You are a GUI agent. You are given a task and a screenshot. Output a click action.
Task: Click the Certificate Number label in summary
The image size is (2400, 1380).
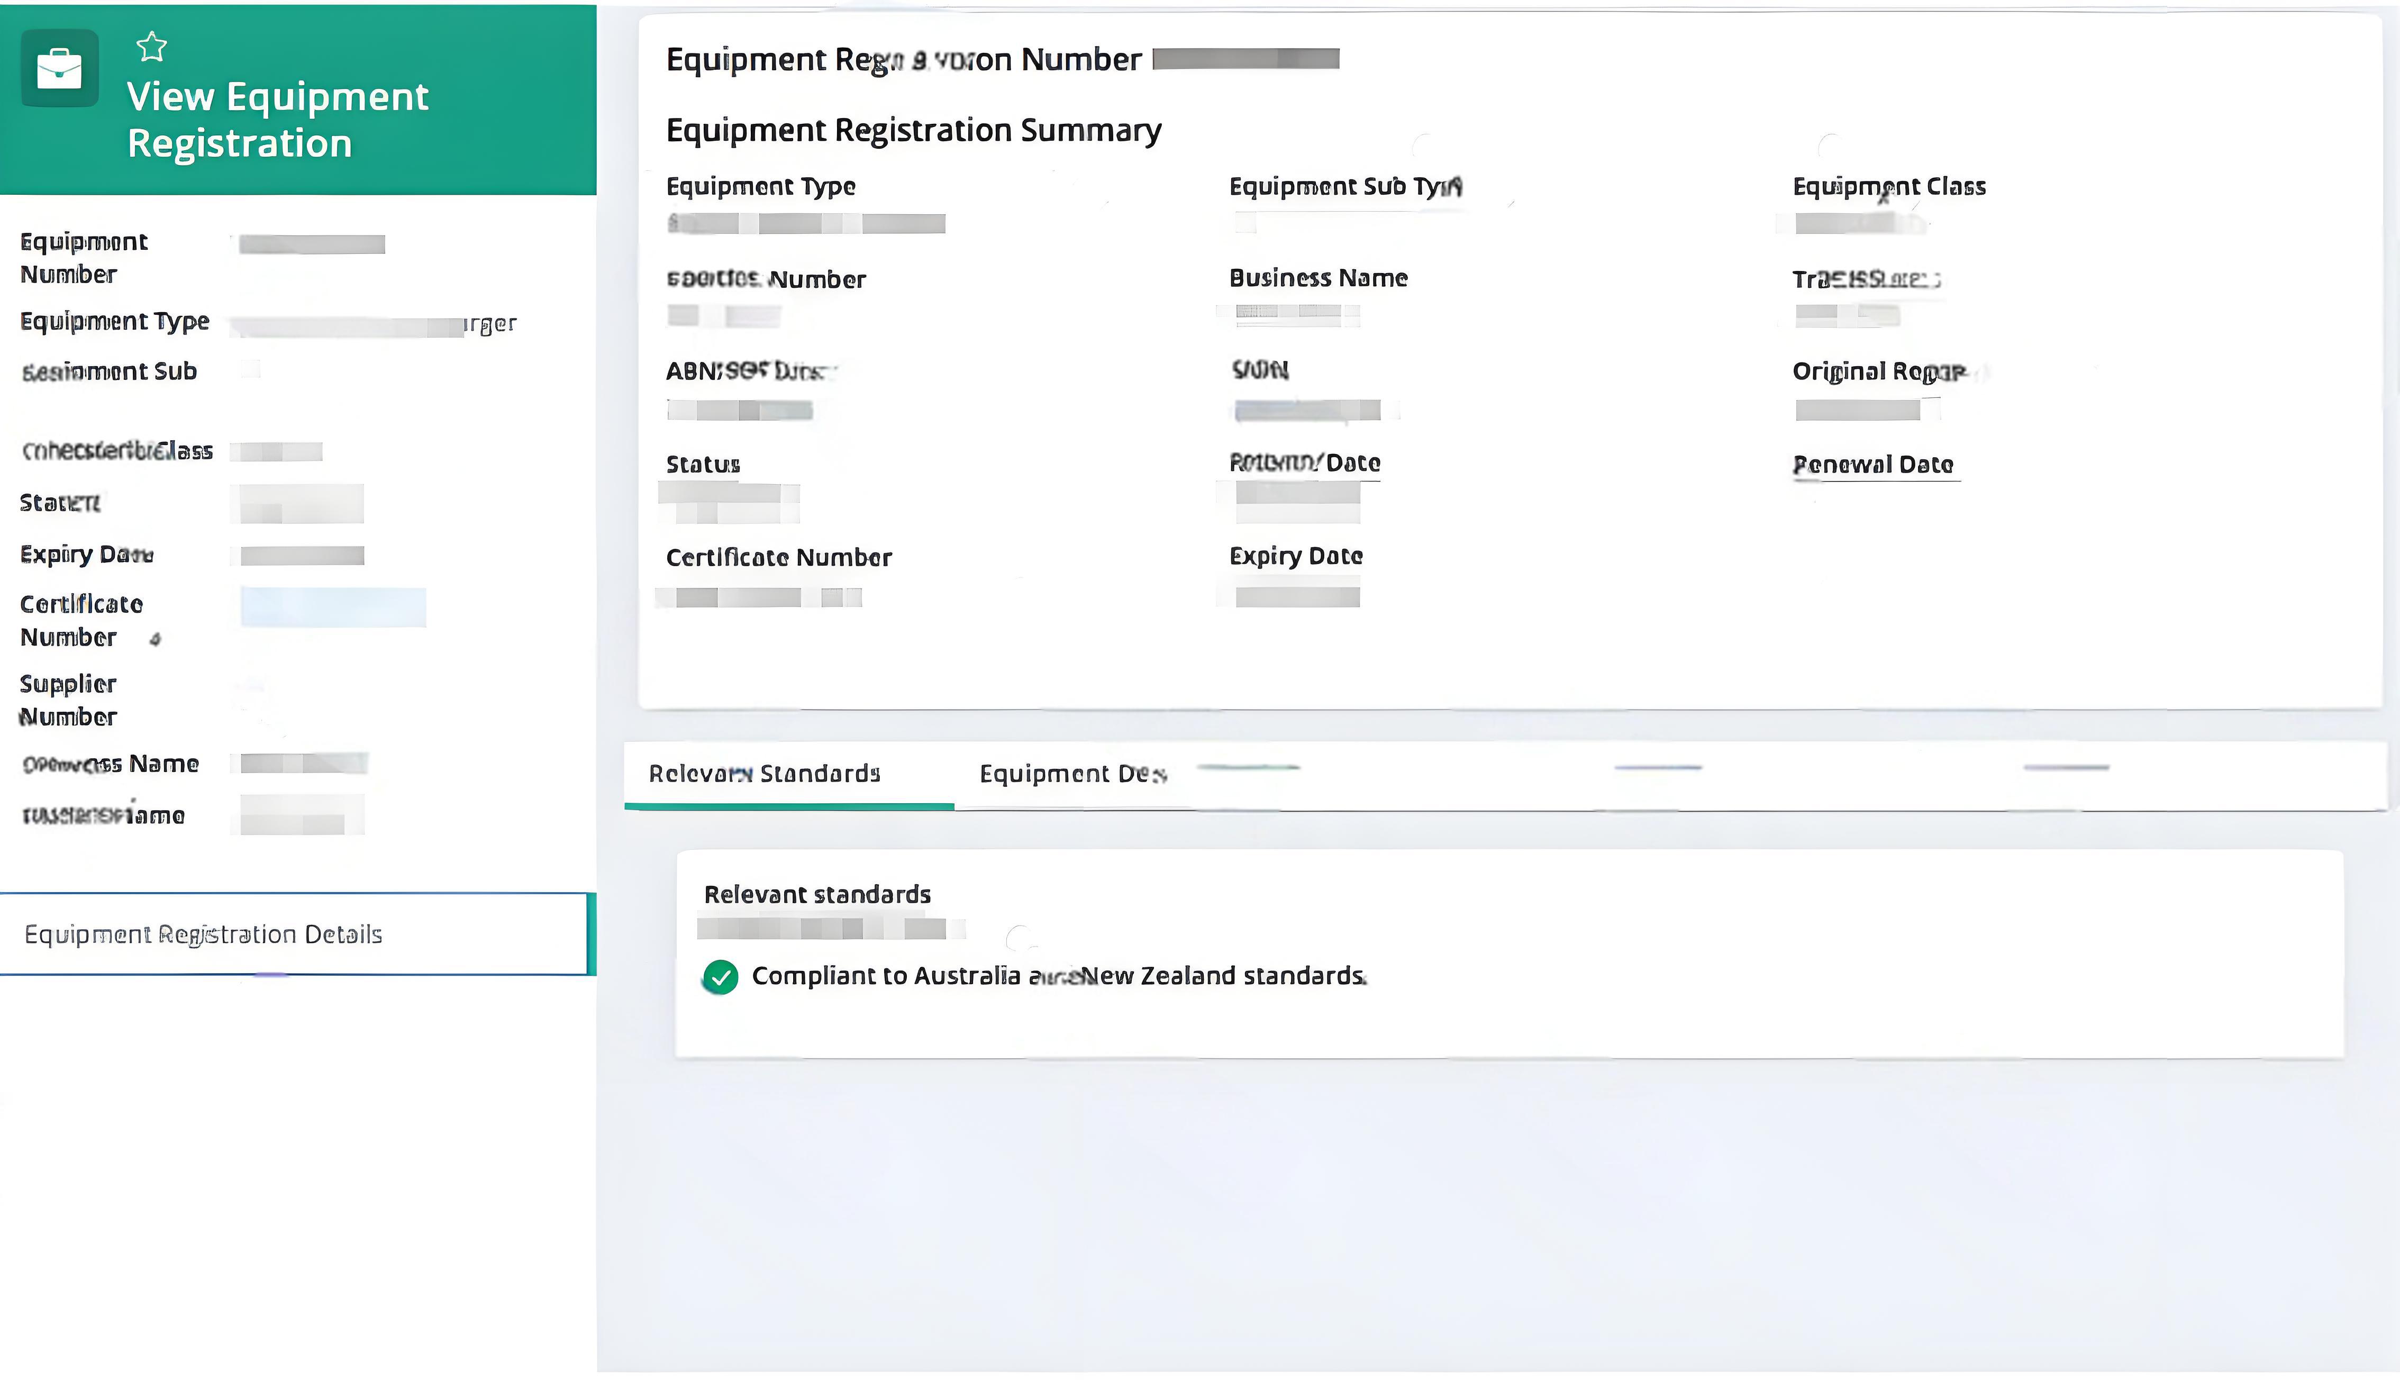(779, 557)
